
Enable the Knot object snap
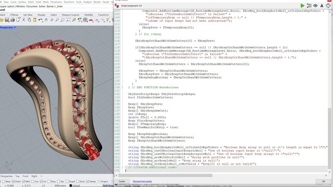point(78,181)
